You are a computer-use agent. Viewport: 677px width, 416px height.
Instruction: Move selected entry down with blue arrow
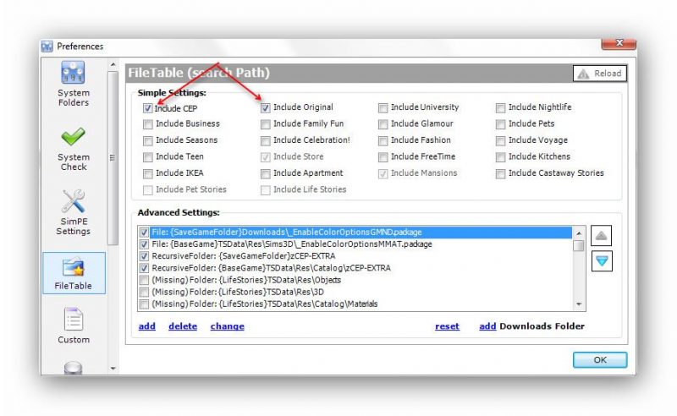click(x=602, y=261)
